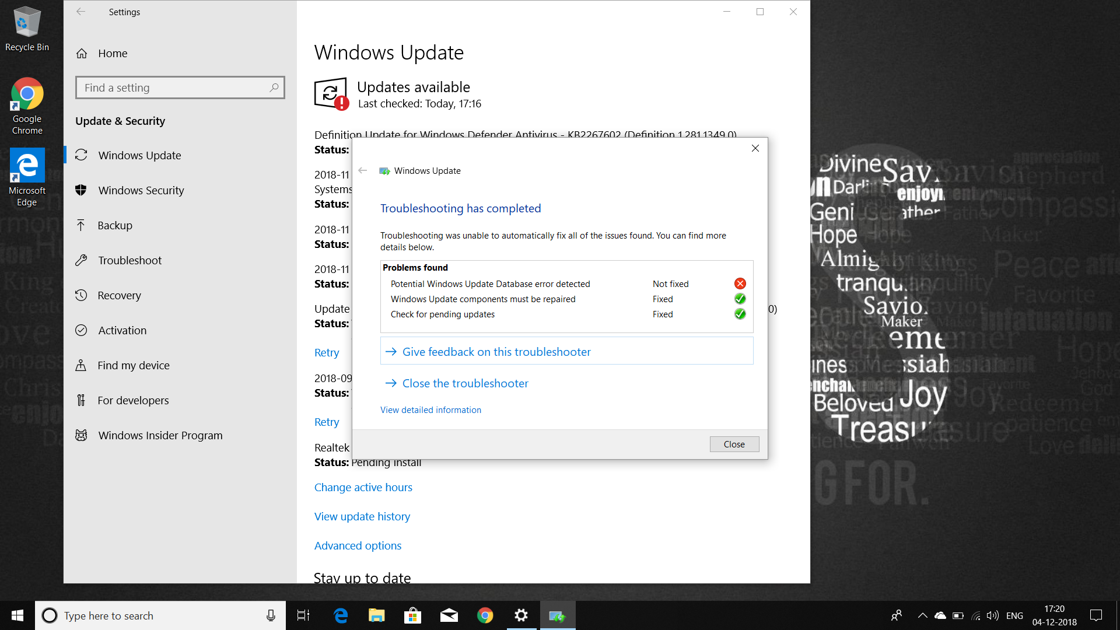Focus the Find a setting search box
The height and width of the screenshot is (630, 1120).
pyautogui.click(x=180, y=87)
